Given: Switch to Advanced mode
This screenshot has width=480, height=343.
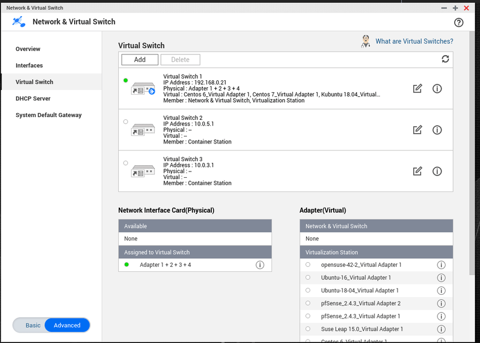Looking at the screenshot, I should tap(67, 325).
